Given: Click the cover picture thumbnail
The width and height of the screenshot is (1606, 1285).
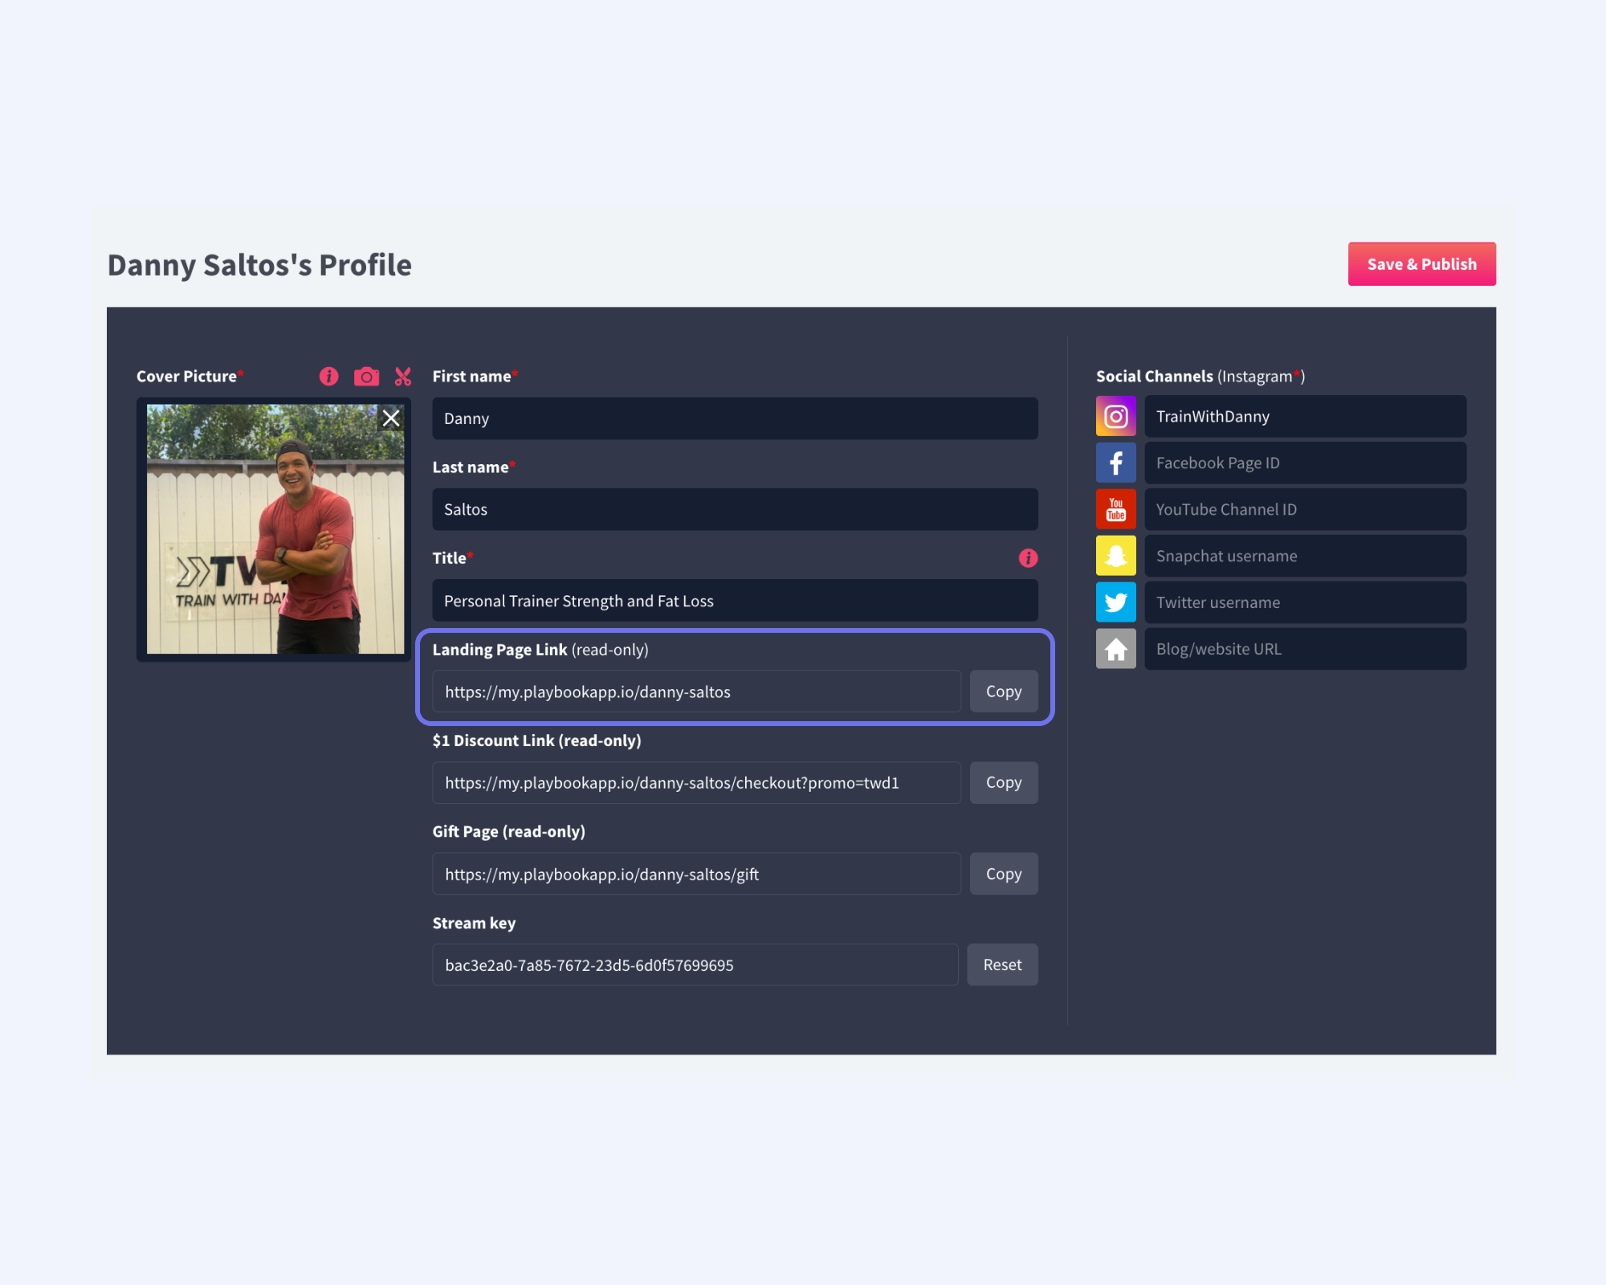Looking at the screenshot, I should coord(275,528).
